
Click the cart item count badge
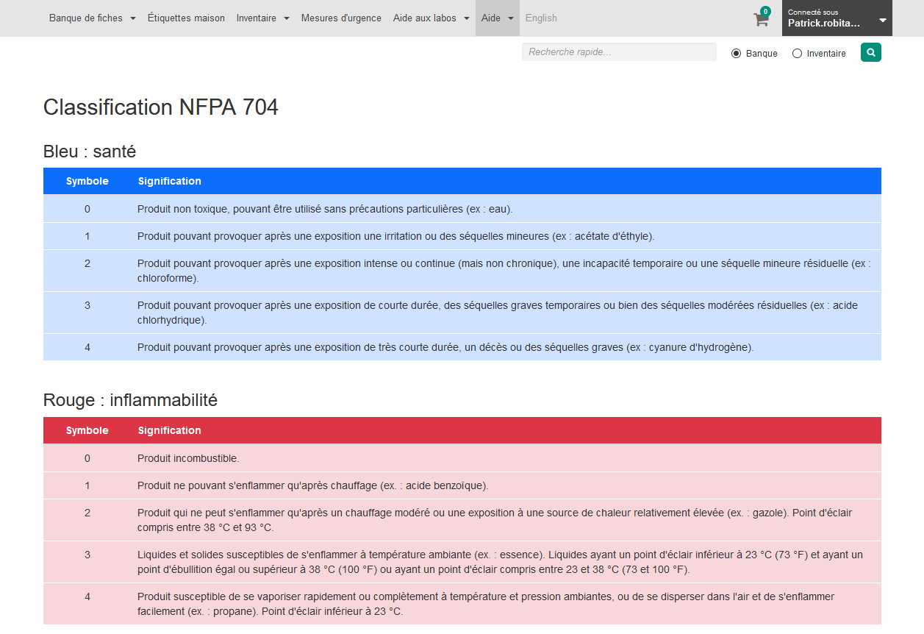765,11
